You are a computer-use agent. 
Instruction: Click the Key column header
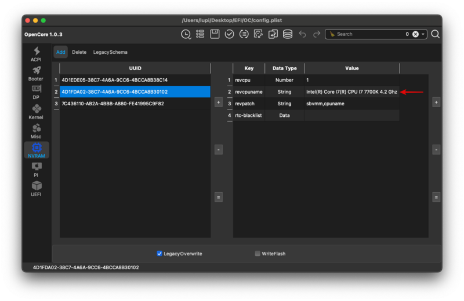click(249, 68)
